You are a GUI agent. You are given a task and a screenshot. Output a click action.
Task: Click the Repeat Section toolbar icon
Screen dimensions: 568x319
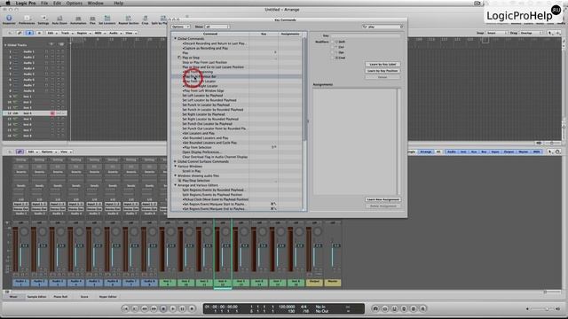point(128,19)
